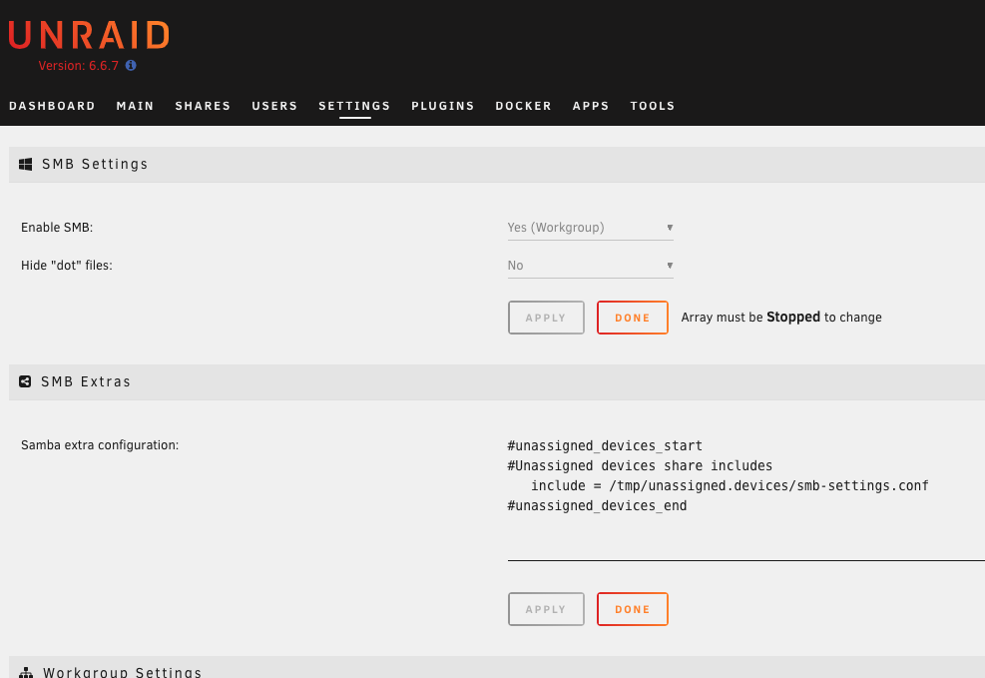The image size is (985, 678).
Task: Switch to the Shares tab
Action: 203,106
